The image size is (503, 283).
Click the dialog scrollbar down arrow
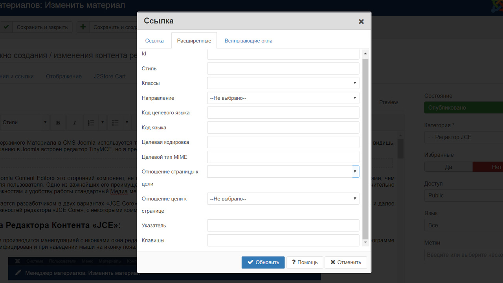pos(365,243)
